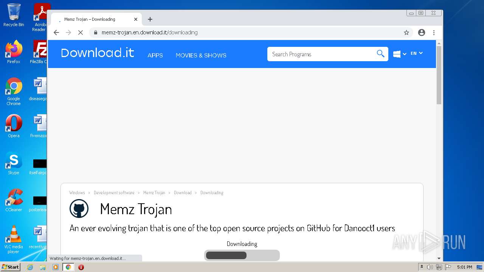Select the recentlyc Word document icon
The width and height of the screenshot is (484, 272).
[39, 237]
